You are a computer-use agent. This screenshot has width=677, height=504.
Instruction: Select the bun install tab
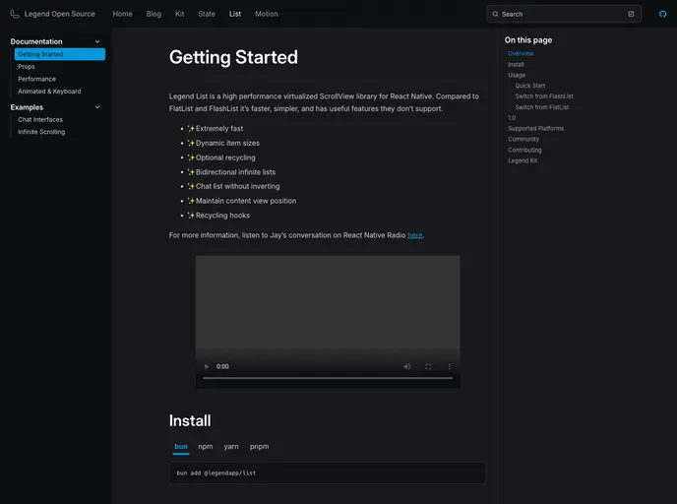[x=181, y=447]
